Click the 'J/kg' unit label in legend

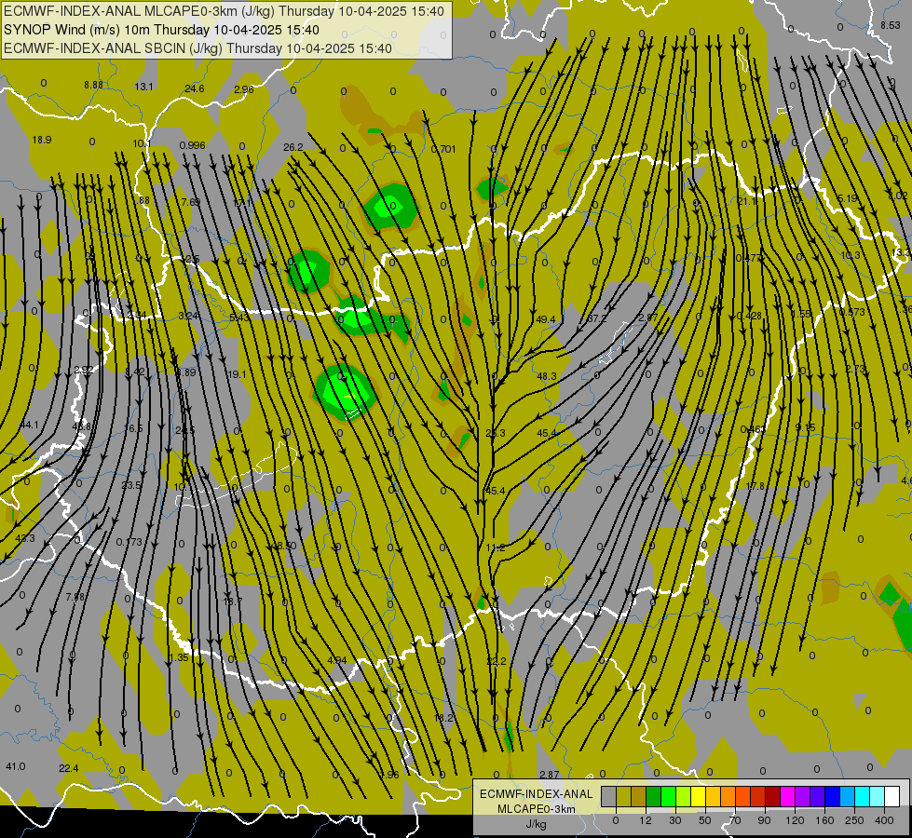pyautogui.click(x=537, y=824)
